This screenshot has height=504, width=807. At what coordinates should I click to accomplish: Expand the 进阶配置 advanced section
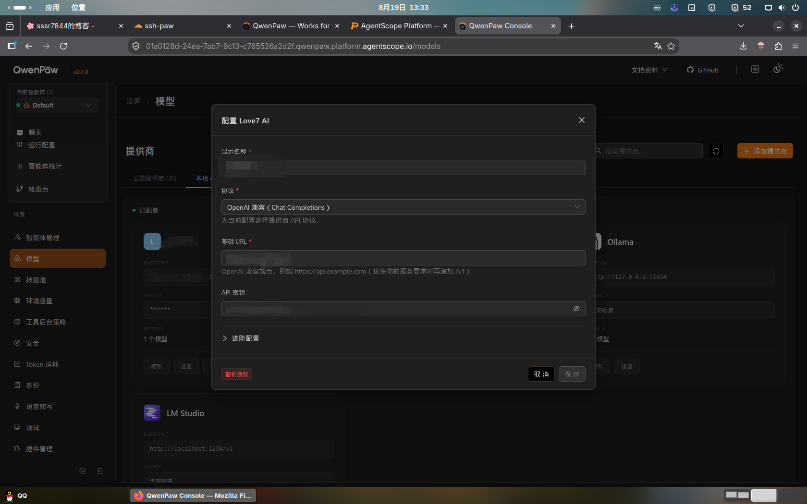(x=241, y=338)
